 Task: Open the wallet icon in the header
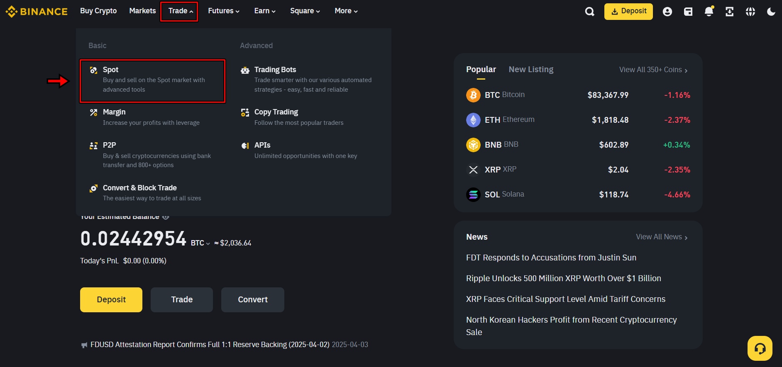click(x=688, y=12)
